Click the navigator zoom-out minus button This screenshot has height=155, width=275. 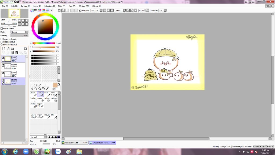19,20
